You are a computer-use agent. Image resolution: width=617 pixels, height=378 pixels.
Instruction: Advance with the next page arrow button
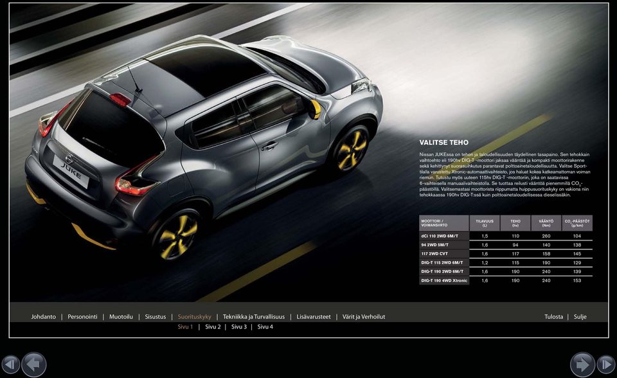point(582,364)
